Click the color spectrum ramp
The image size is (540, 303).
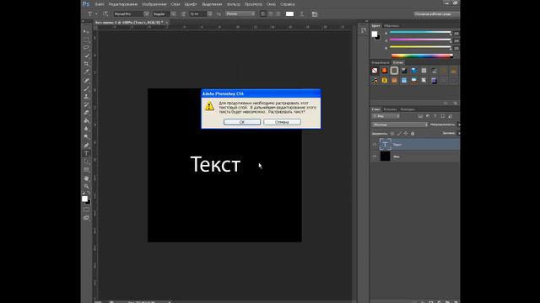[422, 56]
